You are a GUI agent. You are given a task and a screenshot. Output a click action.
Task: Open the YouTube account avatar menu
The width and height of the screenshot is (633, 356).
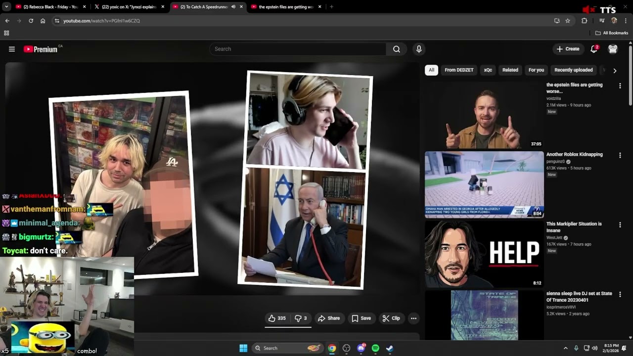tap(613, 49)
